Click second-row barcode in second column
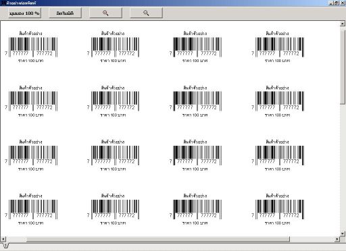Viewport: 346px width, 251px height. point(113,101)
